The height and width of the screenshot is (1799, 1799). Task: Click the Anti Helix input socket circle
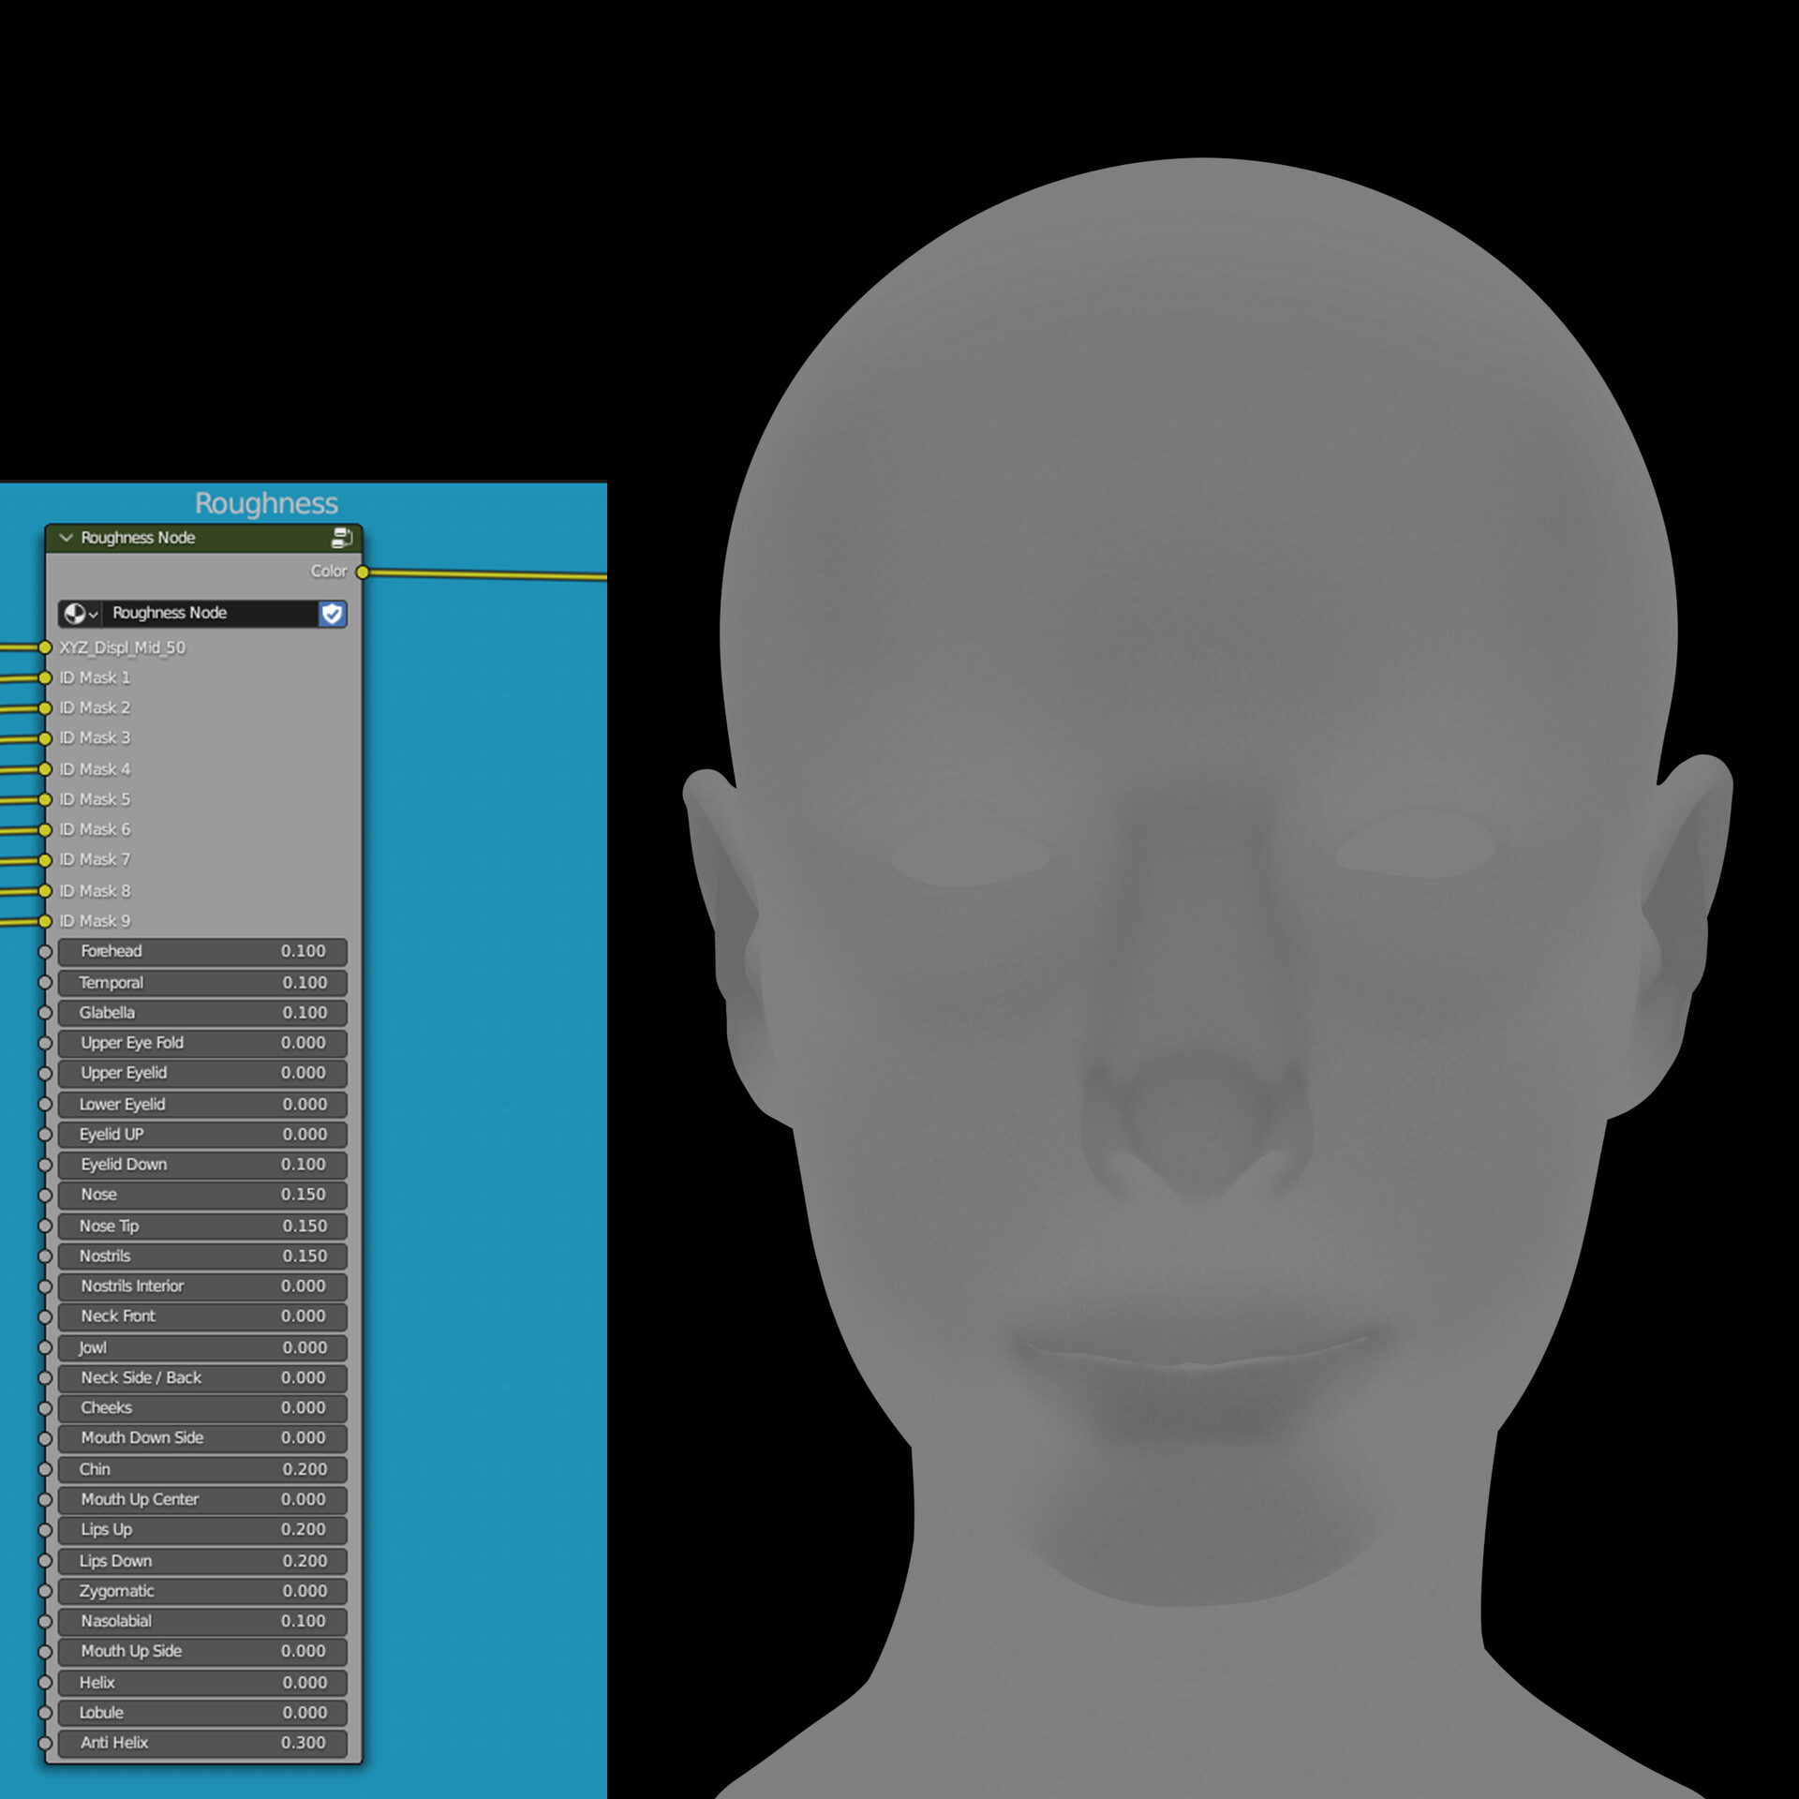click(x=45, y=1744)
